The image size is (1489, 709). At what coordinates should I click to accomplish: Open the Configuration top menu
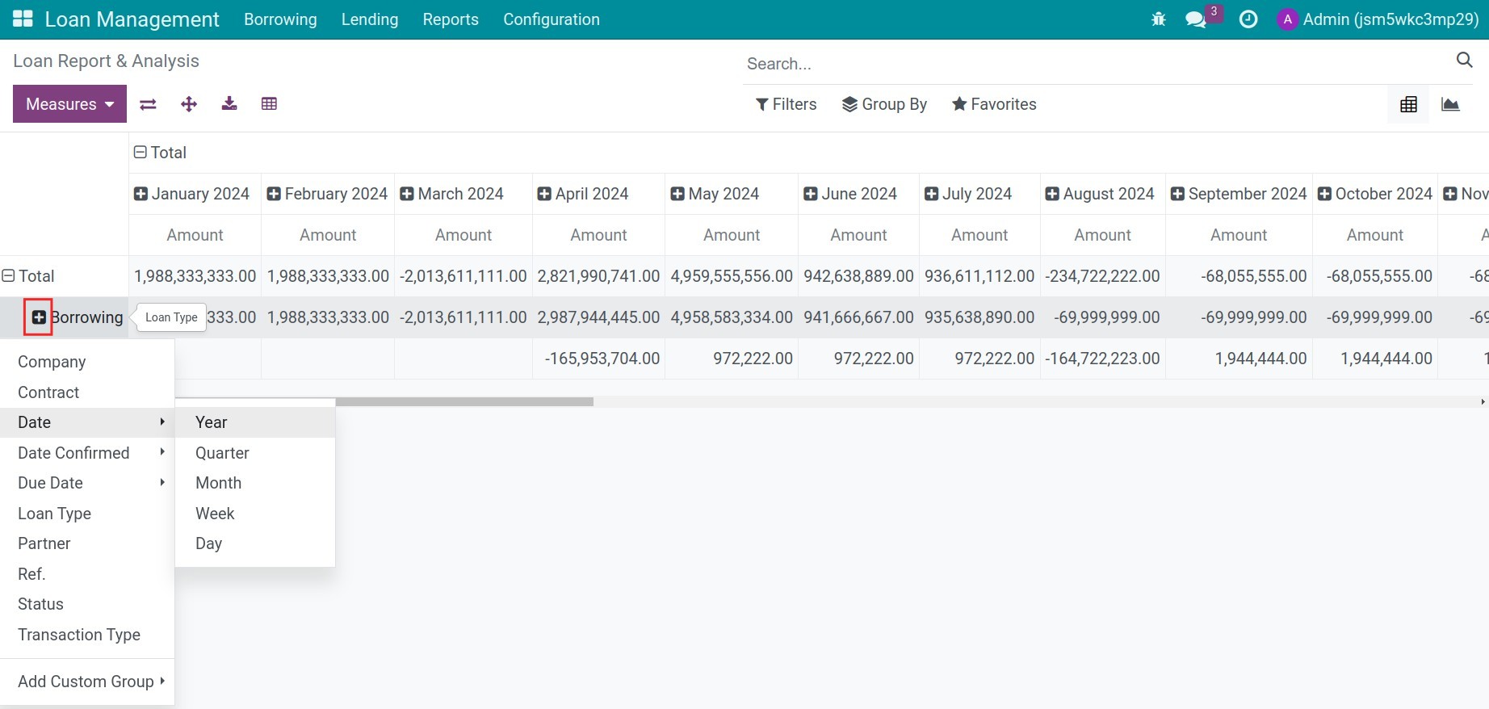tap(552, 19)
